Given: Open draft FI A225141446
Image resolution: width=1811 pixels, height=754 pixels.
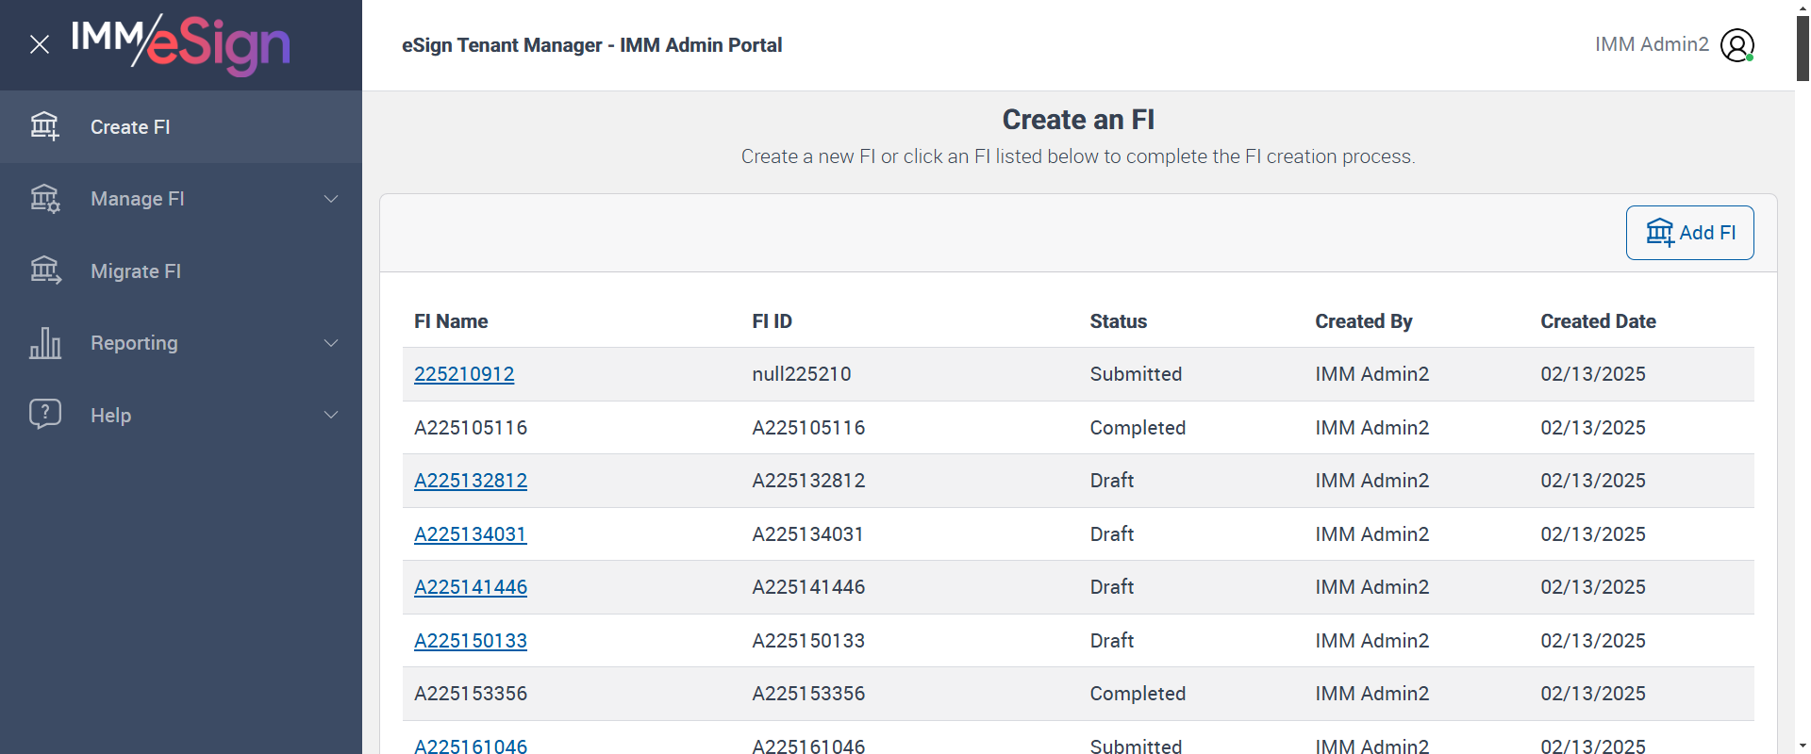Looking at the screenshot, I should [471, 587].
